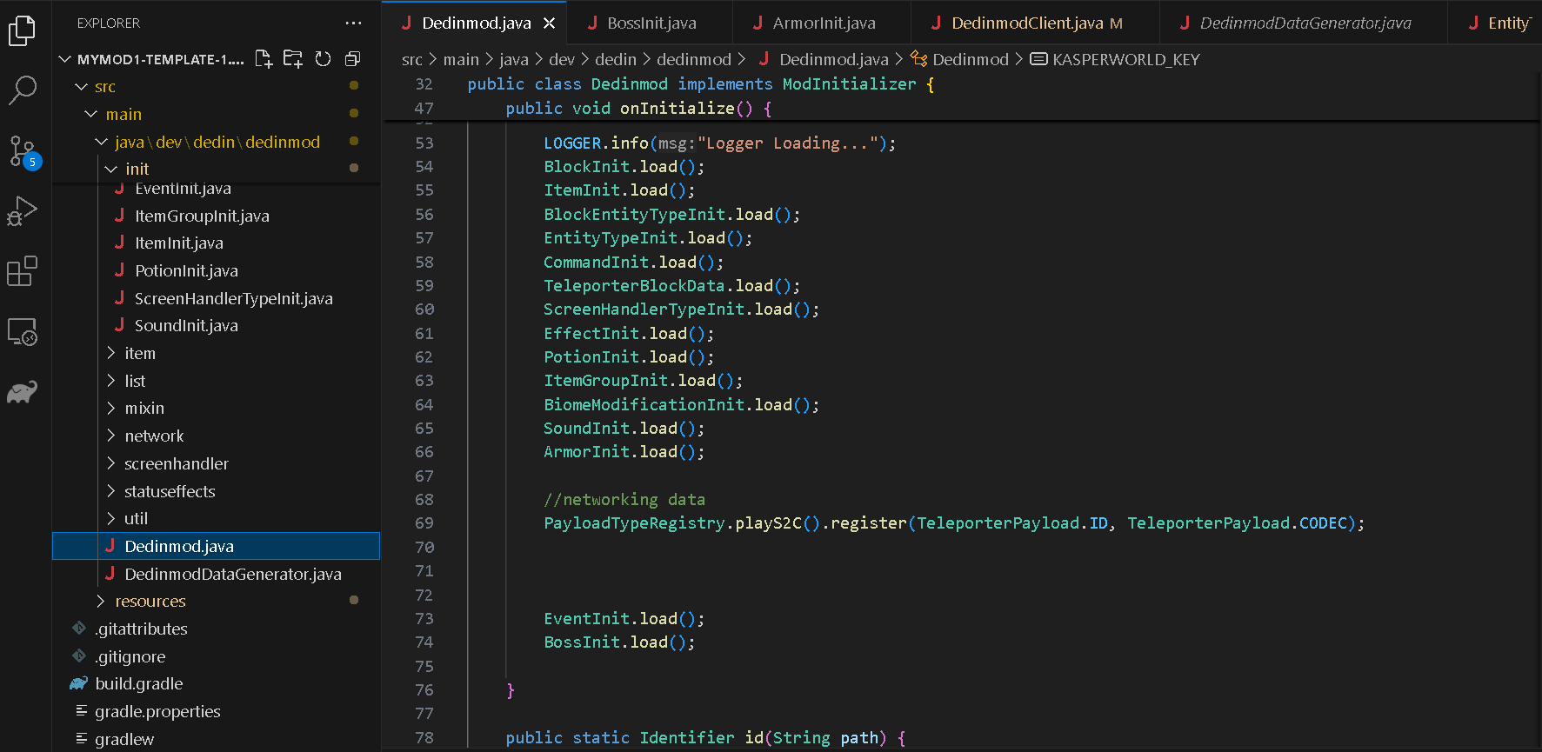Click the Identifier id method signature

(x=705, y=738)
